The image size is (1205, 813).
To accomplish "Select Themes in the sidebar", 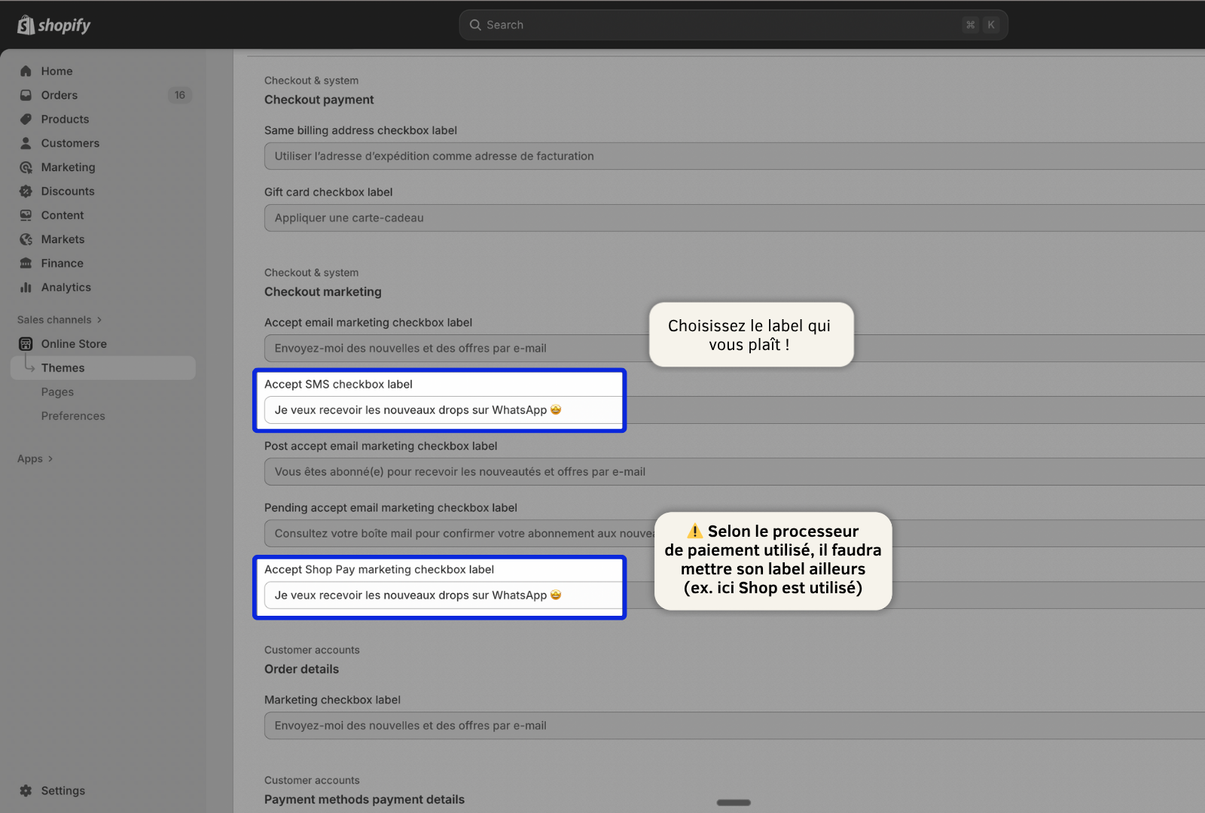I will point(63,368).
